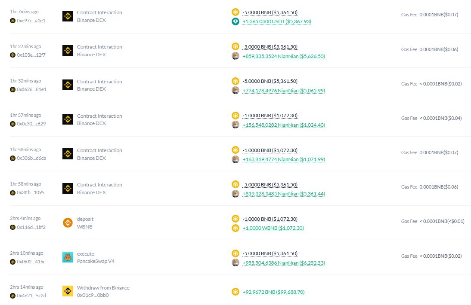Click Binance DEX icon in 0x306b...d6cb row
Screen dimensions: 471x305
(68, 154)
